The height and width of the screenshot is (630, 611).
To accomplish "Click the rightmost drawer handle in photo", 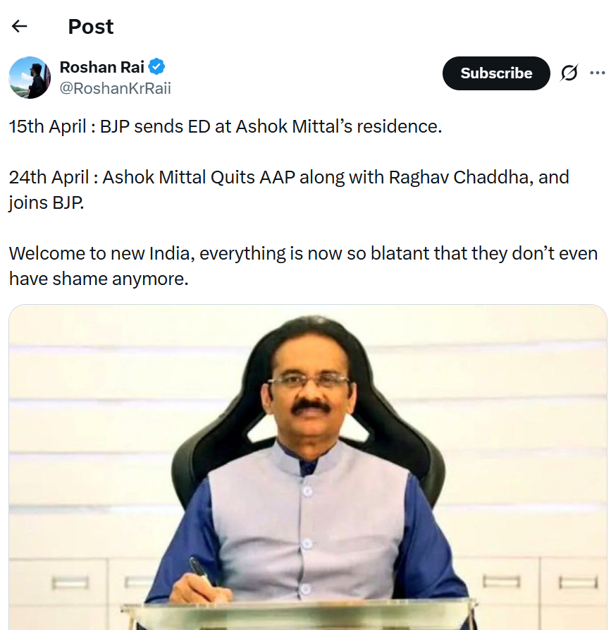I will (578, 582).
